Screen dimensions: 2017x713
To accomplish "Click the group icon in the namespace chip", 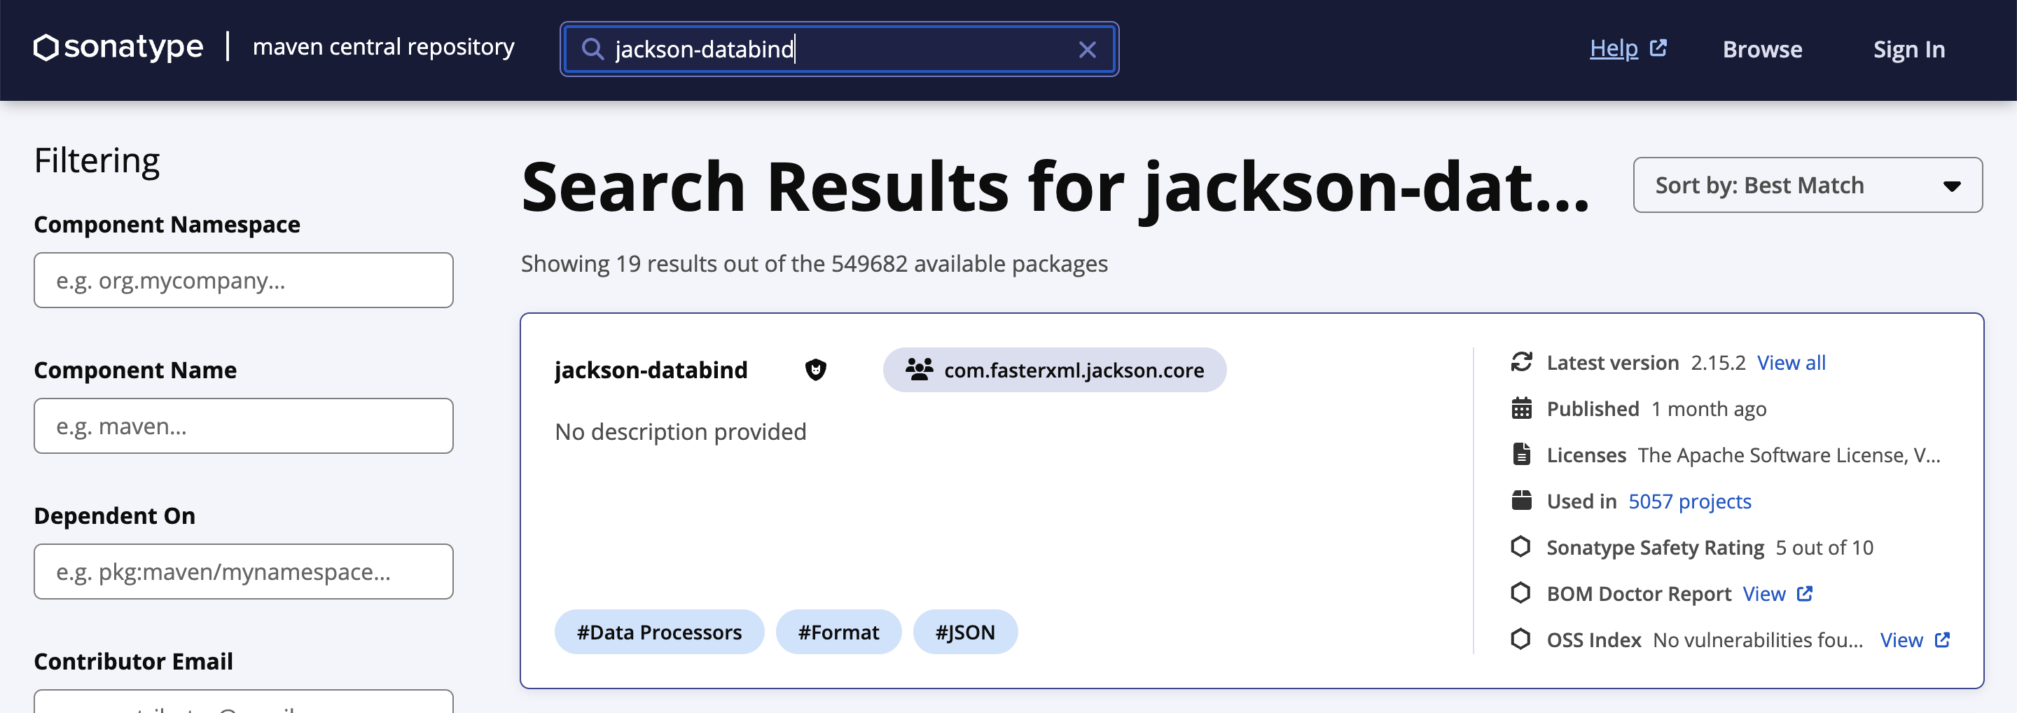I will 920,368.
